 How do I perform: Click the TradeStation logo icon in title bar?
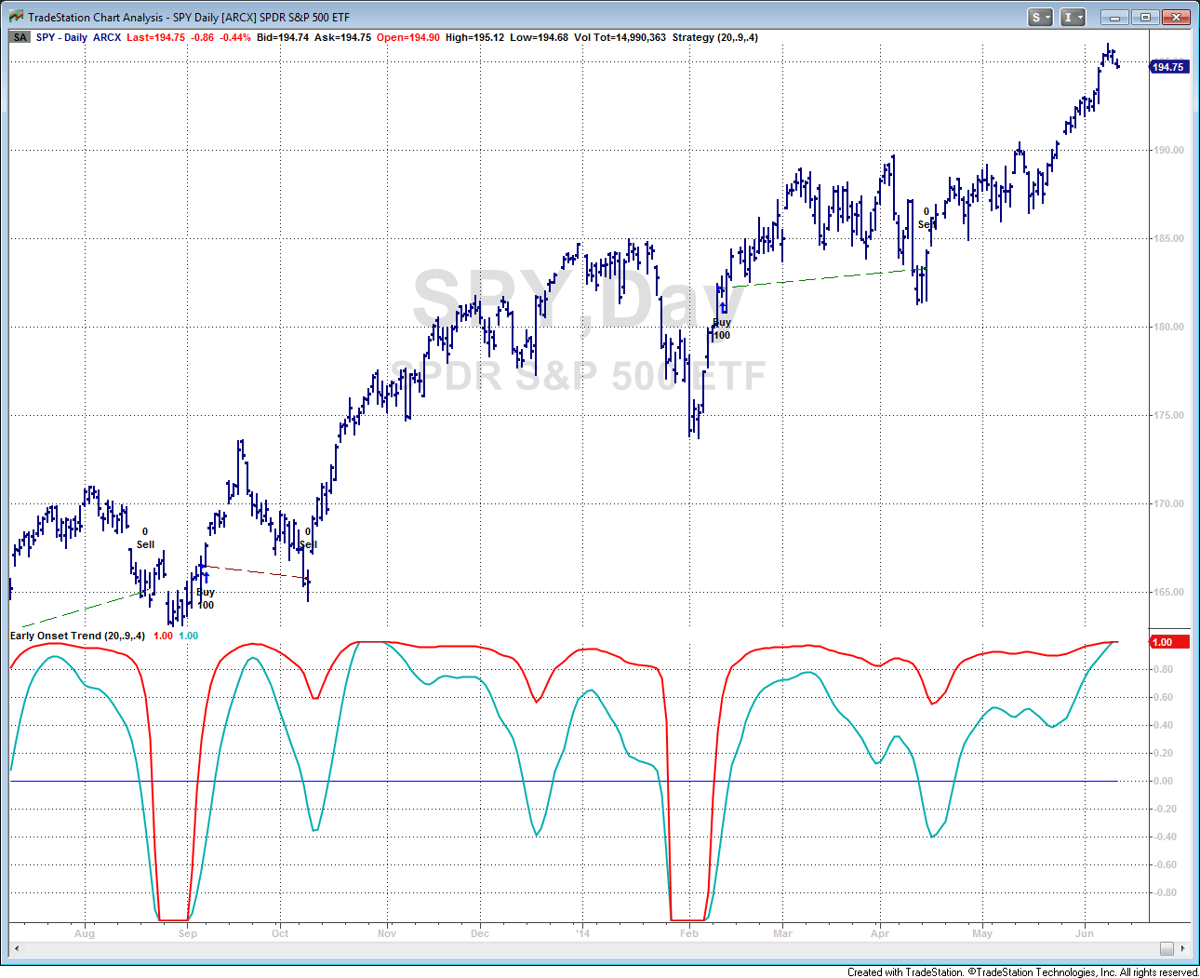15,17
